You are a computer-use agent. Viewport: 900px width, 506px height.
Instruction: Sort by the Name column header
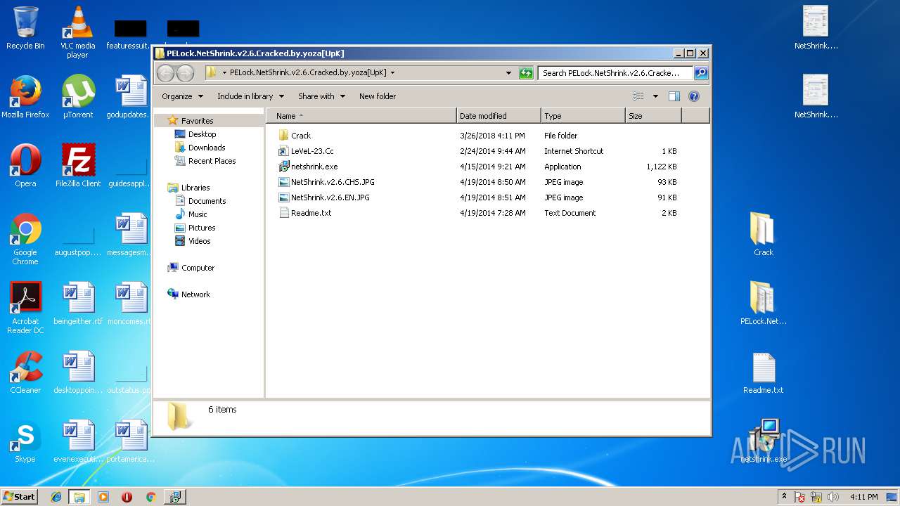(361, 116)
